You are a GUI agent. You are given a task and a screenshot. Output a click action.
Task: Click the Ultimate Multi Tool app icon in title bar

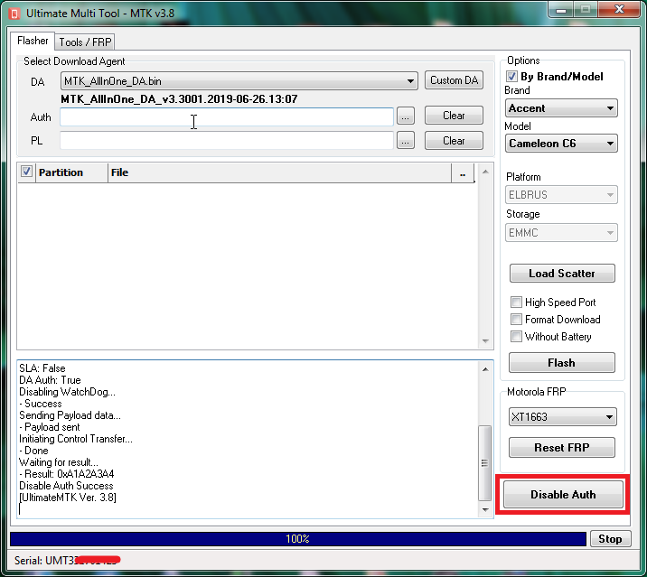14,14
